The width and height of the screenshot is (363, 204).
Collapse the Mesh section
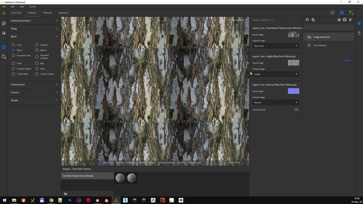(x=34, y=36)
